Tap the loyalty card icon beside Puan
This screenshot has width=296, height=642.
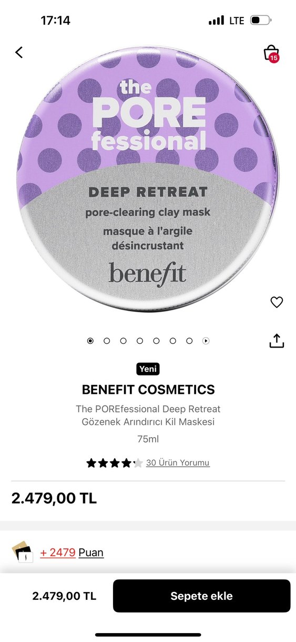(x=22, y=552)
